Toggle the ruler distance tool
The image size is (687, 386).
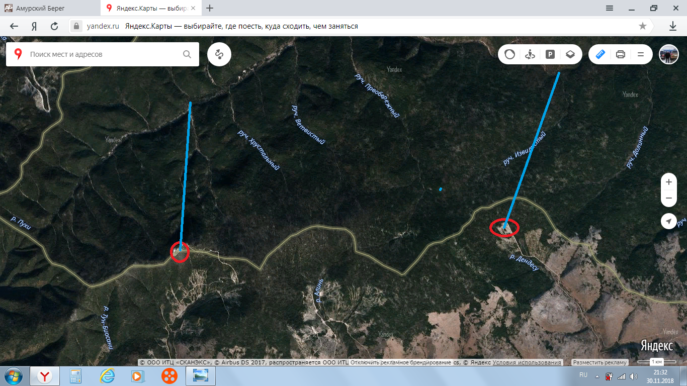click(x=600, y=54)
